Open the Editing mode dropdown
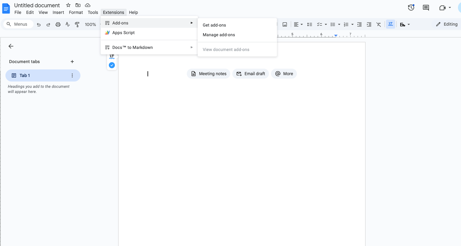This screenshot has height=246, width=461. tap(447, 24)
